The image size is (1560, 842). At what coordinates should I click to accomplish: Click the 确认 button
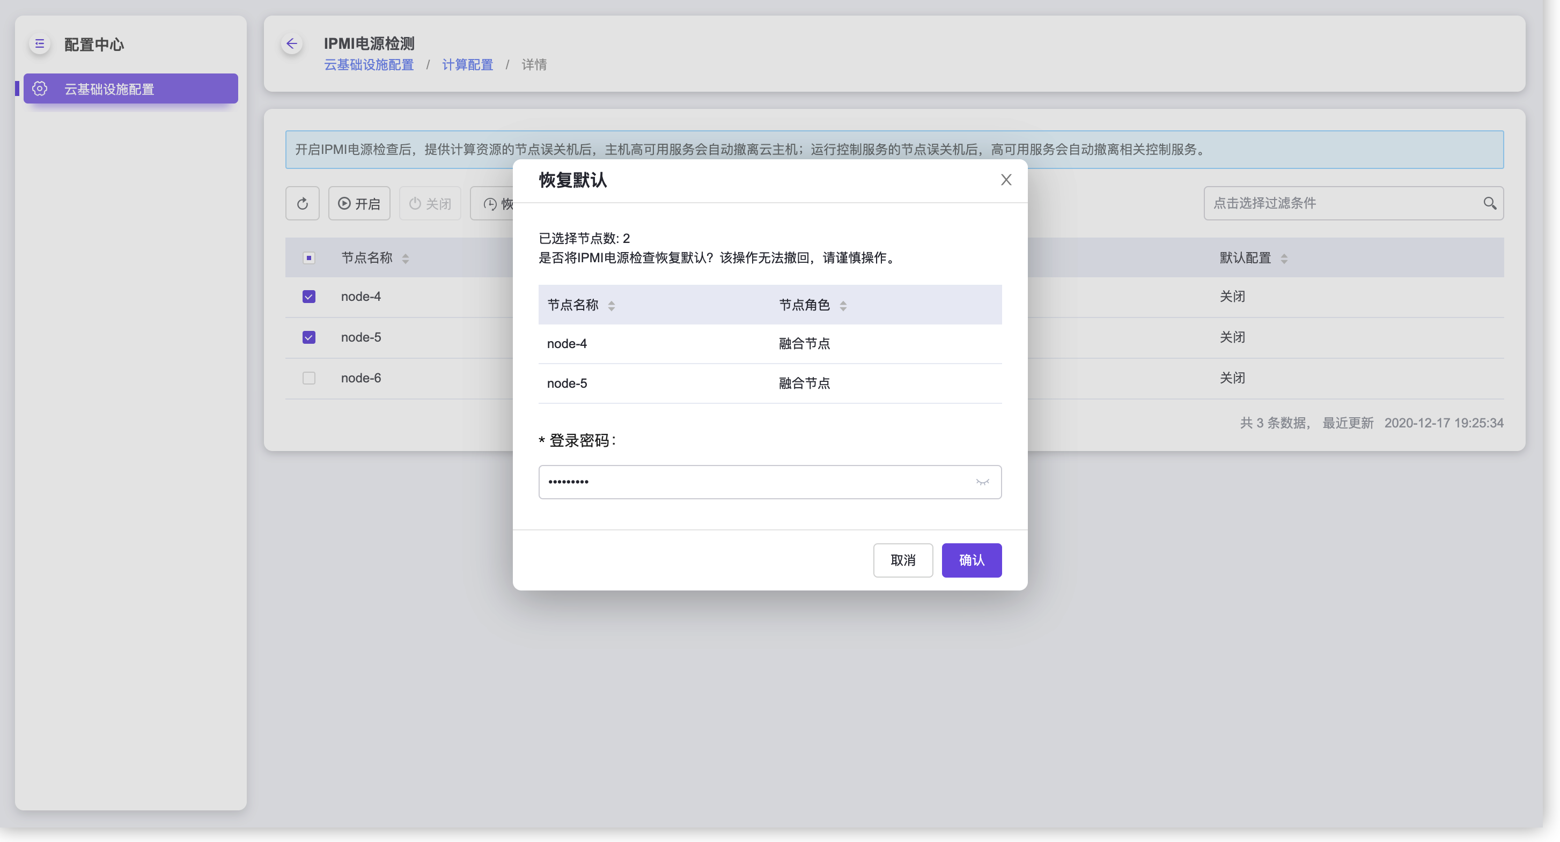click(x=972, y=560)
